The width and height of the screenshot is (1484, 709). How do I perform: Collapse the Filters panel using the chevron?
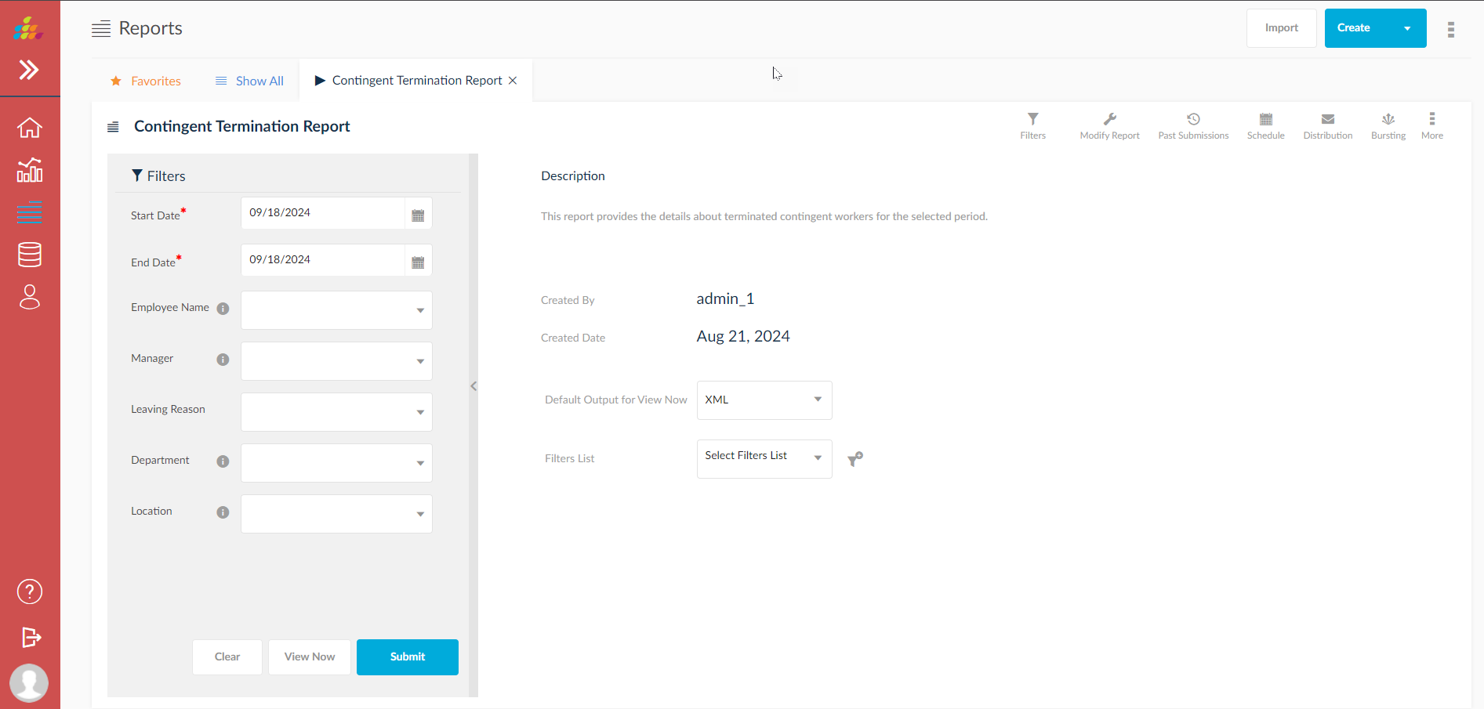[x=474, y=385]
